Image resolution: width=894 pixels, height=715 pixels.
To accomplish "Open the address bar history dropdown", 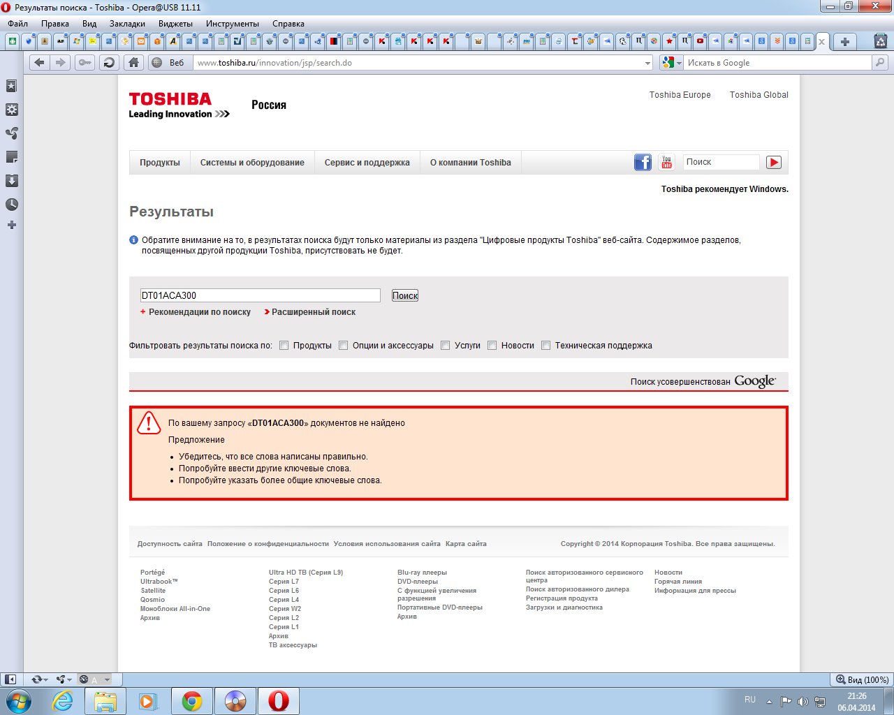I will coord(647,63).
